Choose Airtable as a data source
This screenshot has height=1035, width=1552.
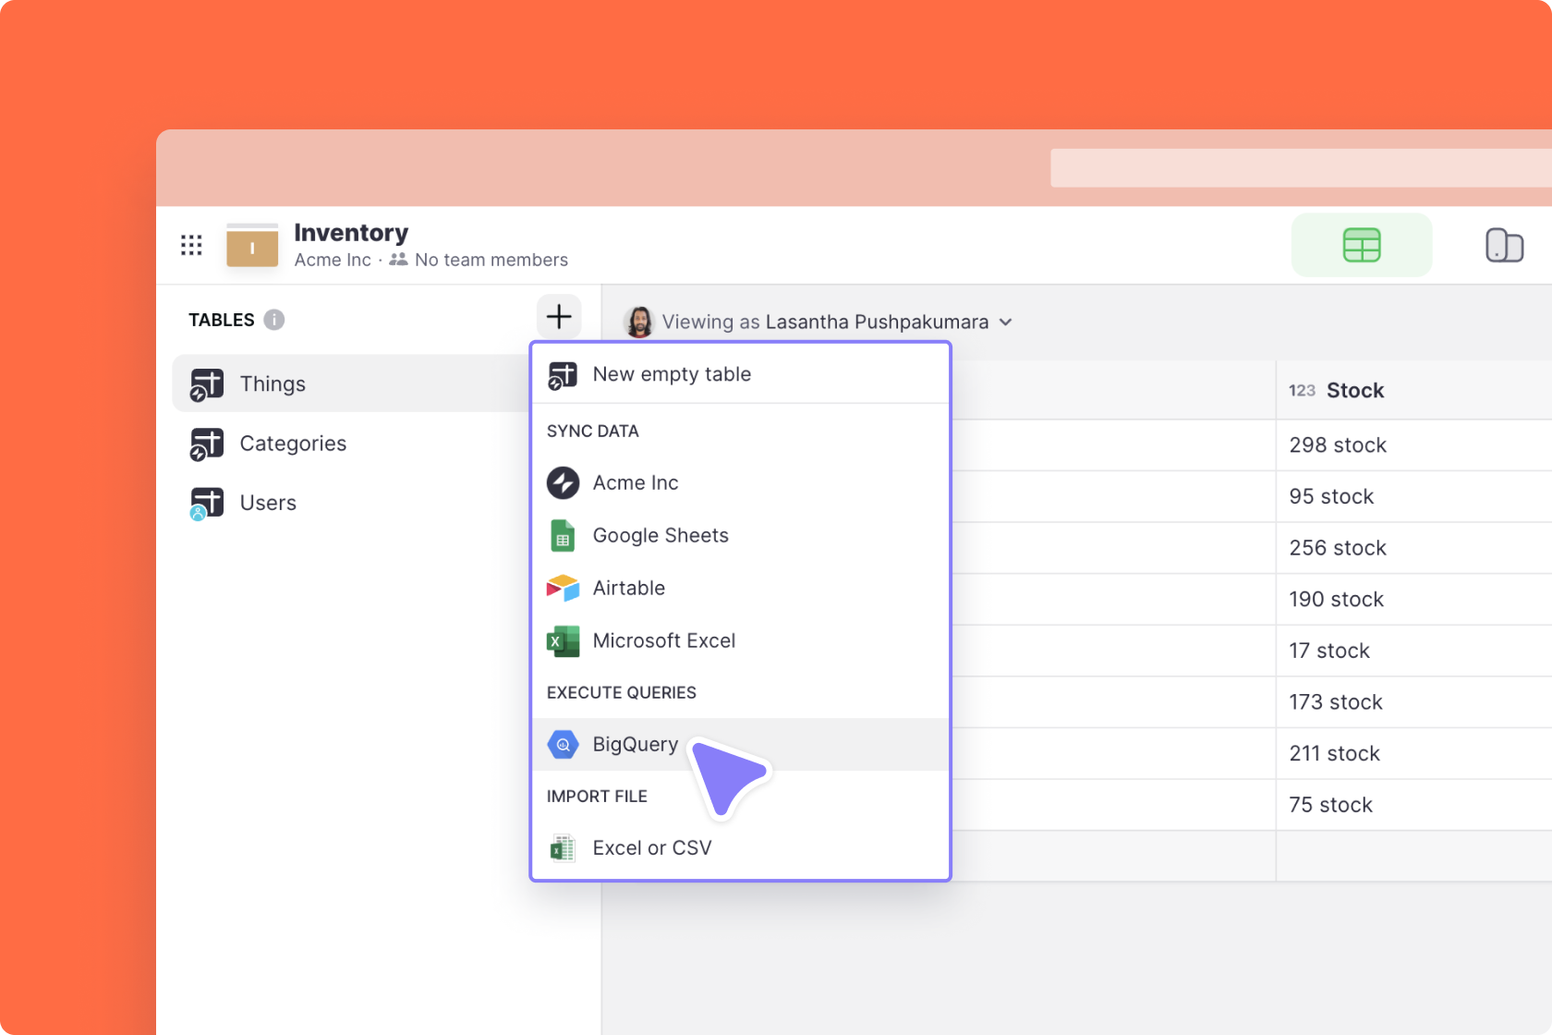(x=628, y=588)
